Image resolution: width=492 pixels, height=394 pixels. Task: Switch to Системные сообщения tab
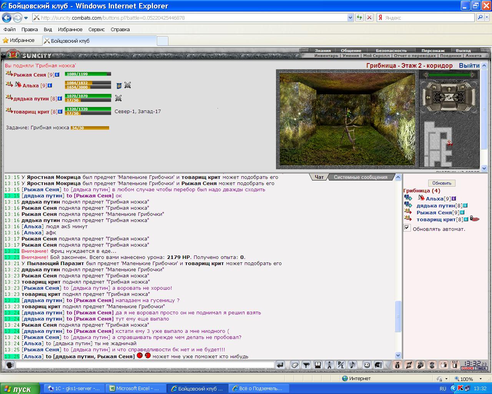361,177
